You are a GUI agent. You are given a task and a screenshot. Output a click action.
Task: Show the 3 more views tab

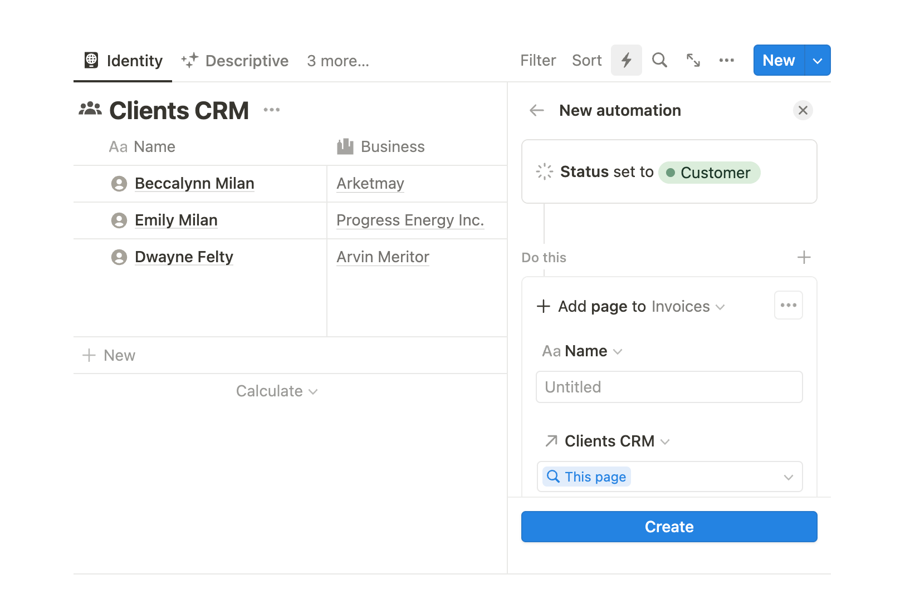coord(337,61)
